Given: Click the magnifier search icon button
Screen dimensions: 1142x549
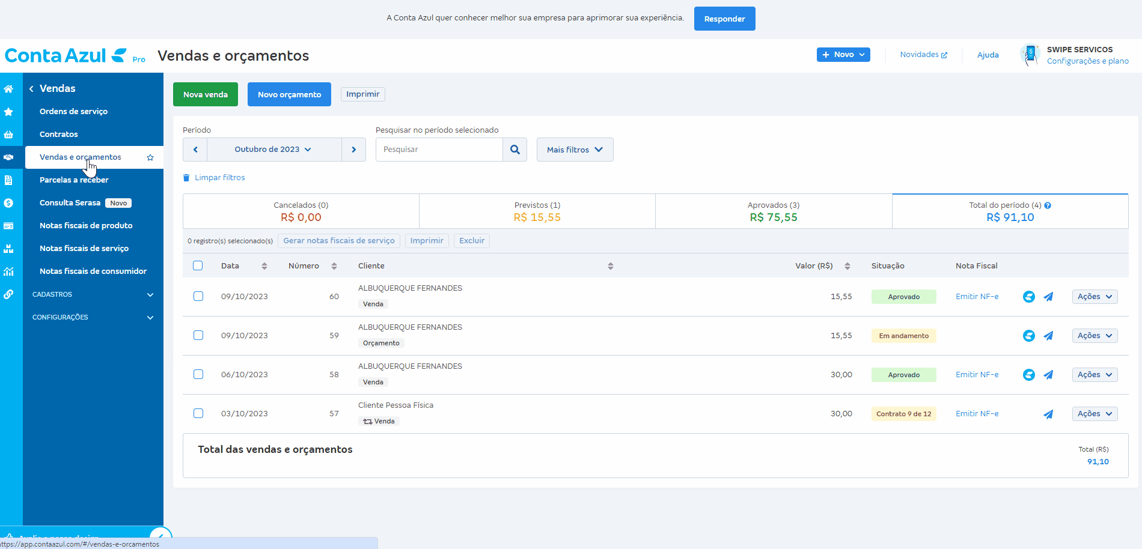Looking at the screenshot, I should pos(515,150).
